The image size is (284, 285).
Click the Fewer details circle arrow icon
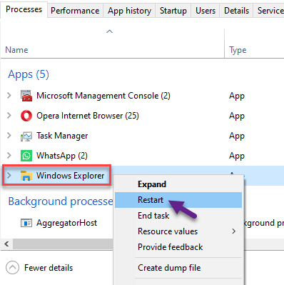[12, 268]
